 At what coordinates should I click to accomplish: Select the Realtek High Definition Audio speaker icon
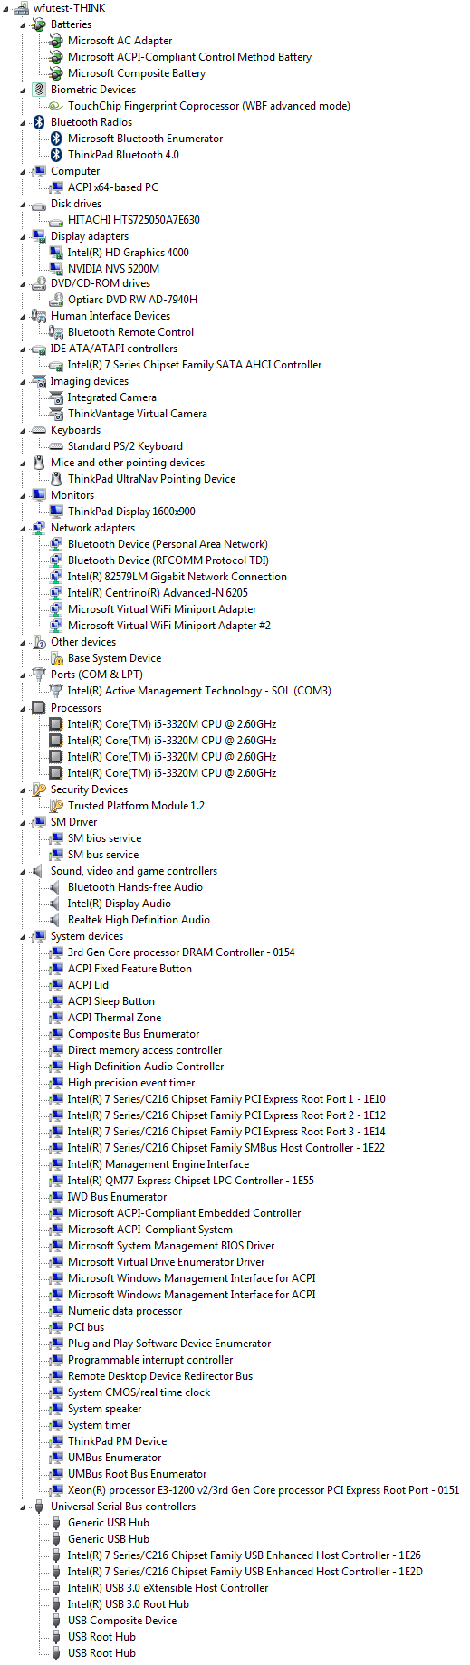point(56,920)
